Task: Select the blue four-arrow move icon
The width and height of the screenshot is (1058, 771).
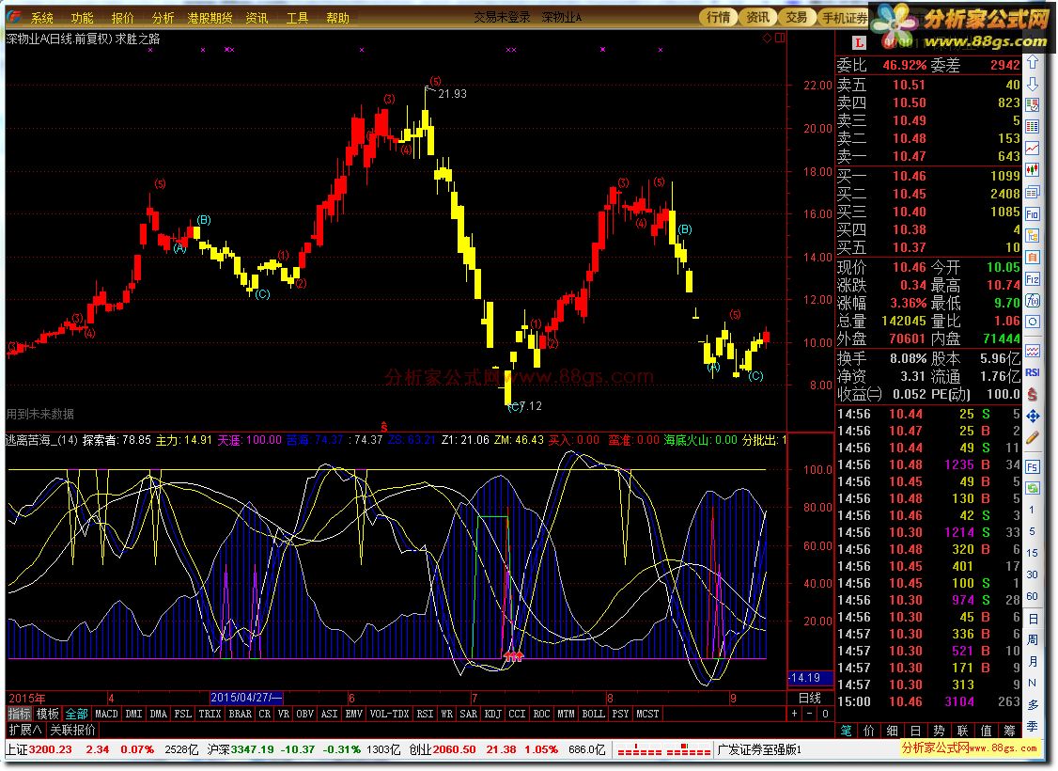Action: [x=1033, y=417]
